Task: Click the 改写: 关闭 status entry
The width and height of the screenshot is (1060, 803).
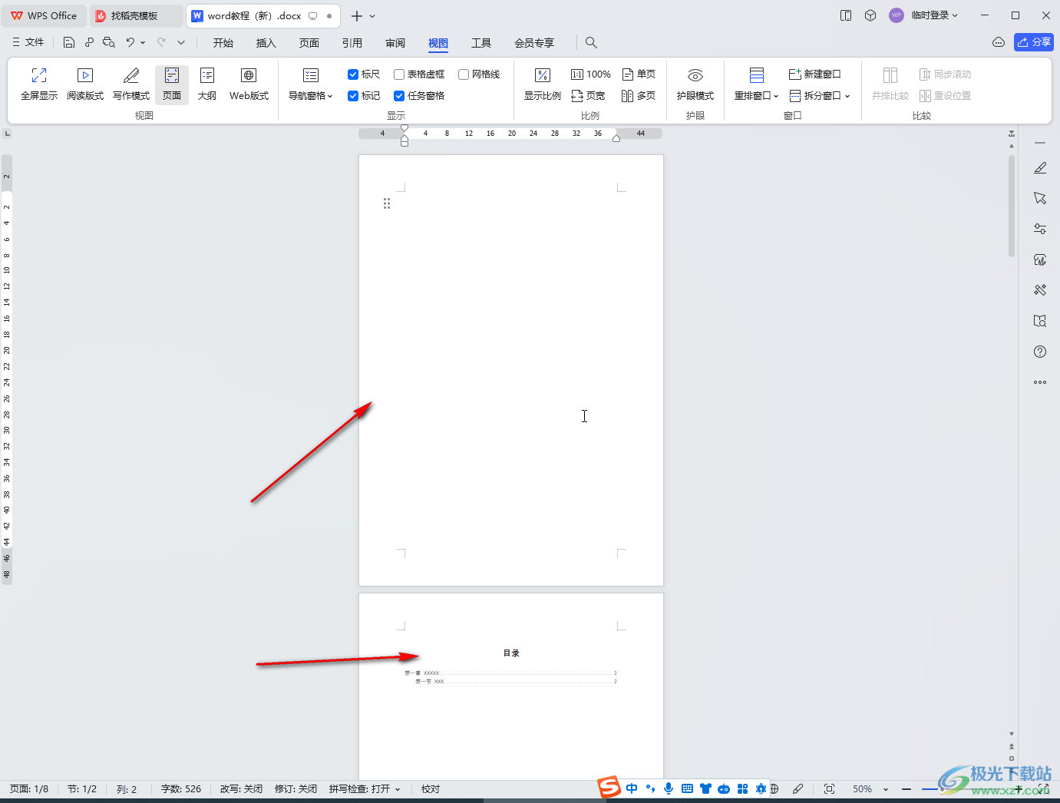Action: [242, 789]
